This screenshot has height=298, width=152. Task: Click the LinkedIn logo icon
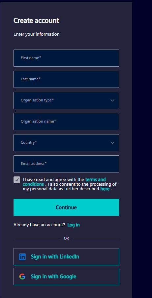click(x=22, y=257)
